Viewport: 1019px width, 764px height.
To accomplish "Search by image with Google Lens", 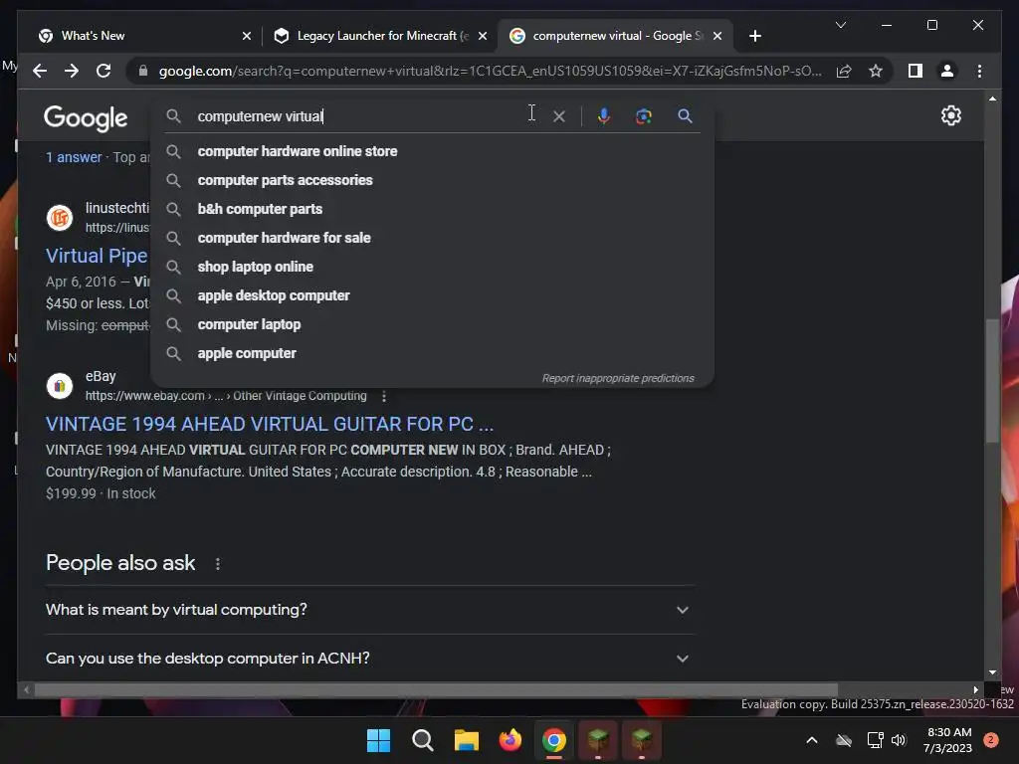I will click(644, 116).
